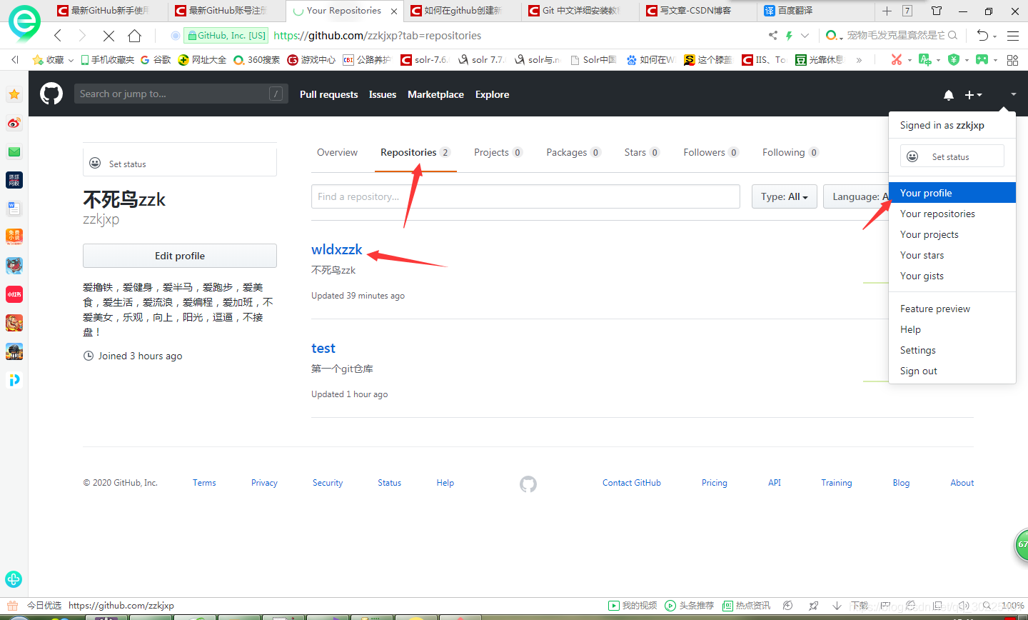
Task: Open the Word document sidebar icon
Action: [14, 209]
